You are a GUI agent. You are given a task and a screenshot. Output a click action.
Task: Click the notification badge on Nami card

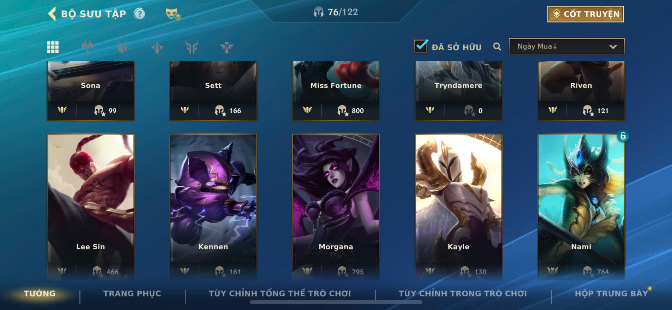(623, 136)
